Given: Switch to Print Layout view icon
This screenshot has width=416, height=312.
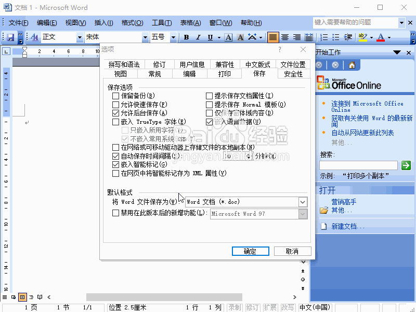Looking at the screenshot, I should 22,297.
